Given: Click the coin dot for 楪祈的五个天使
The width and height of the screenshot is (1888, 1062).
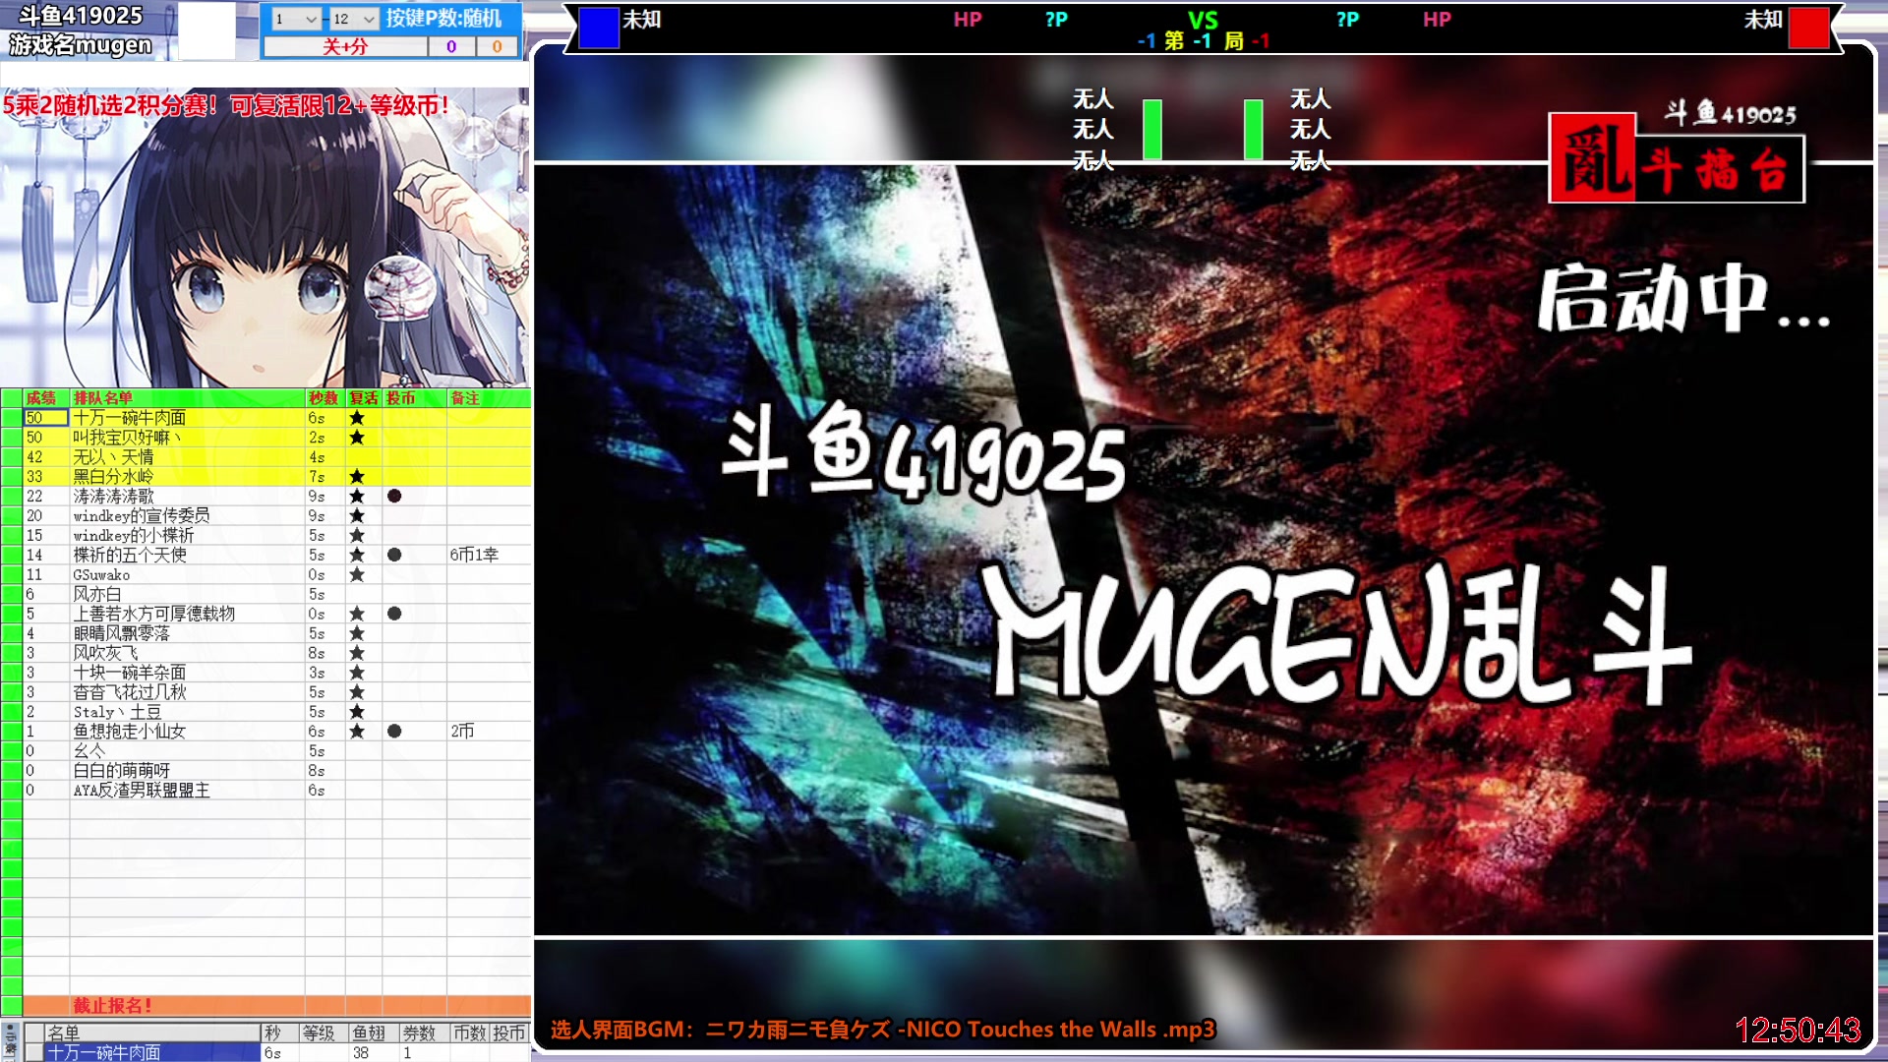Looking at the screenshot, I should (394, 555).
